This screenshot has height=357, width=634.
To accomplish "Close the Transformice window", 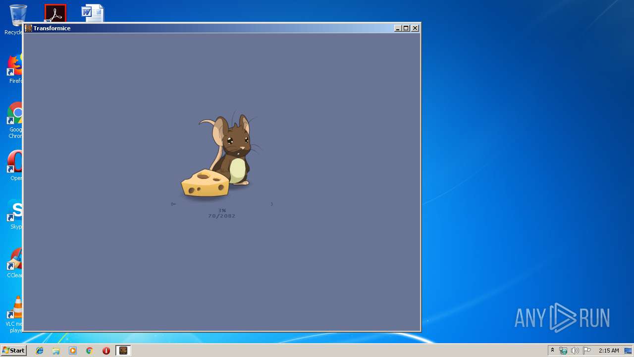I will point(415,28).
